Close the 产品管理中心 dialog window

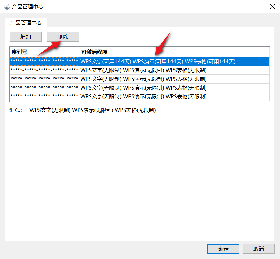(x=272, y=7)
